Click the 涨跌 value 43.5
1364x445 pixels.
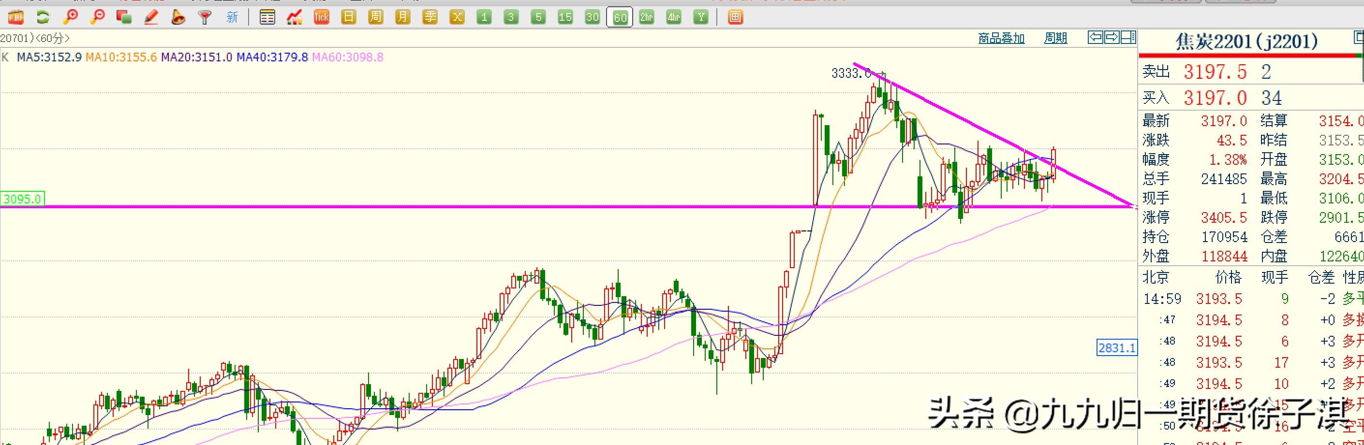point(1231,140)
